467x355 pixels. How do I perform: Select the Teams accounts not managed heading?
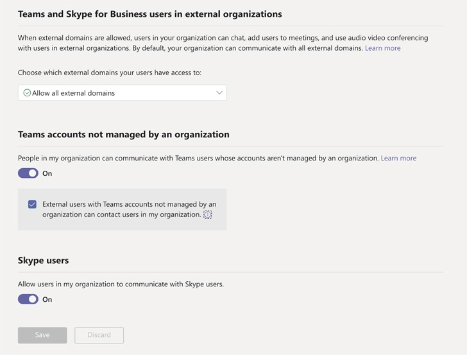click(124, 134)
